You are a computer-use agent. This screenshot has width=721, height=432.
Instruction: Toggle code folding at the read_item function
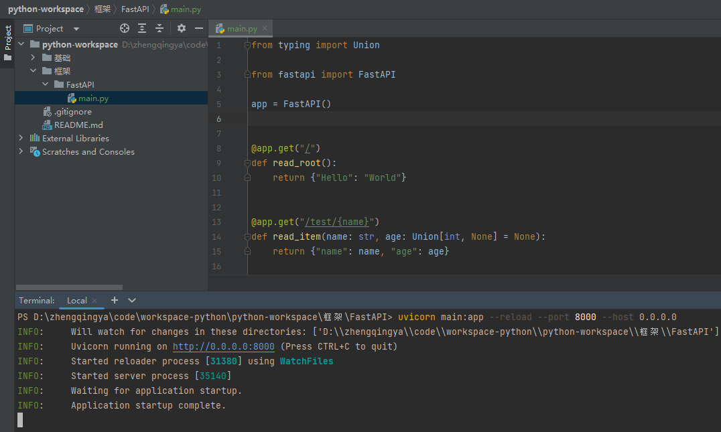(x=247, y=236)
